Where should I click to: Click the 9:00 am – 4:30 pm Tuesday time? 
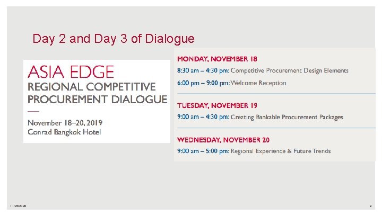coord(203,117)
